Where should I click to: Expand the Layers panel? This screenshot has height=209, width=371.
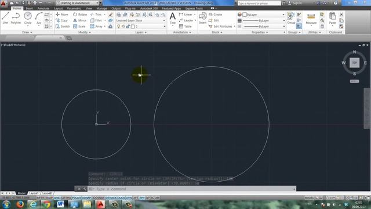point(141,33)
